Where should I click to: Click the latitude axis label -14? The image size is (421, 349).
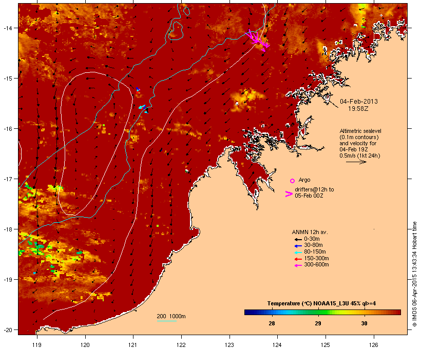point(7,28)
